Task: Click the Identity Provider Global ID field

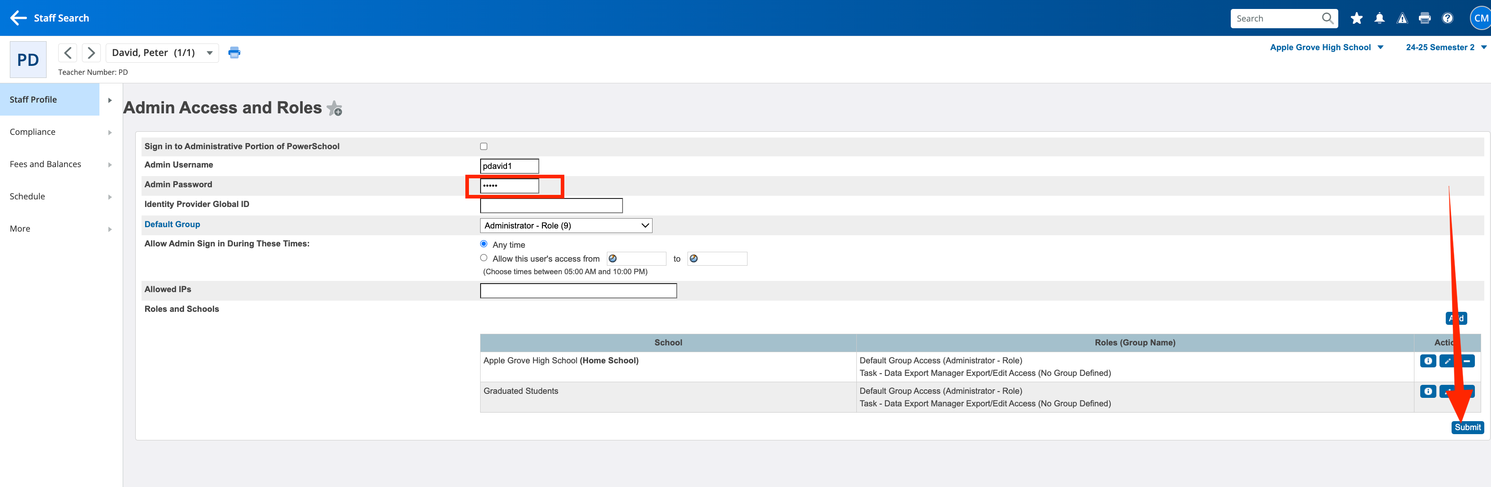Action: click(551, 206)
